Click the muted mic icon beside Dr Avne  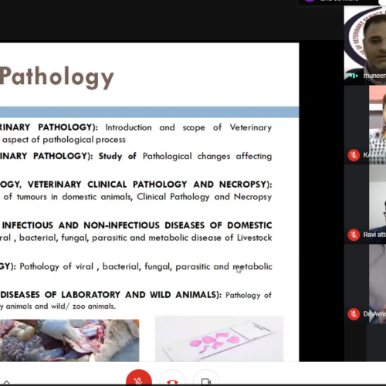(x=354, y=314)
